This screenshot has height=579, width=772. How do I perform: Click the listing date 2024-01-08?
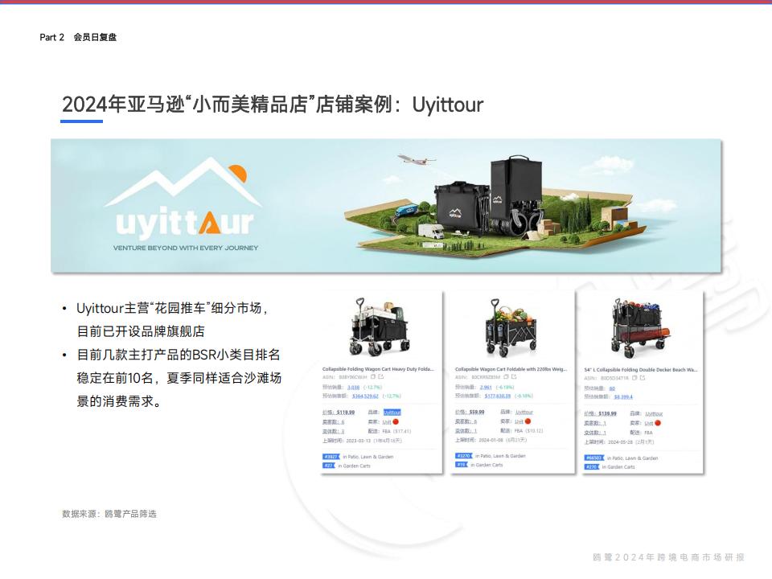pyautogui.click(x=491, y=440)
